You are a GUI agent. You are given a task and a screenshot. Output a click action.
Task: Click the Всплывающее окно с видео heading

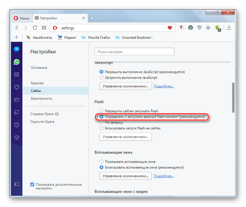(121, 192)
